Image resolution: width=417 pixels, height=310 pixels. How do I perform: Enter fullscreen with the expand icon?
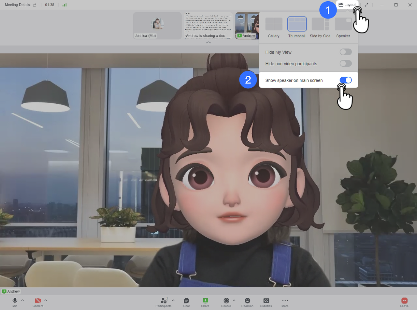coord(366,5)
